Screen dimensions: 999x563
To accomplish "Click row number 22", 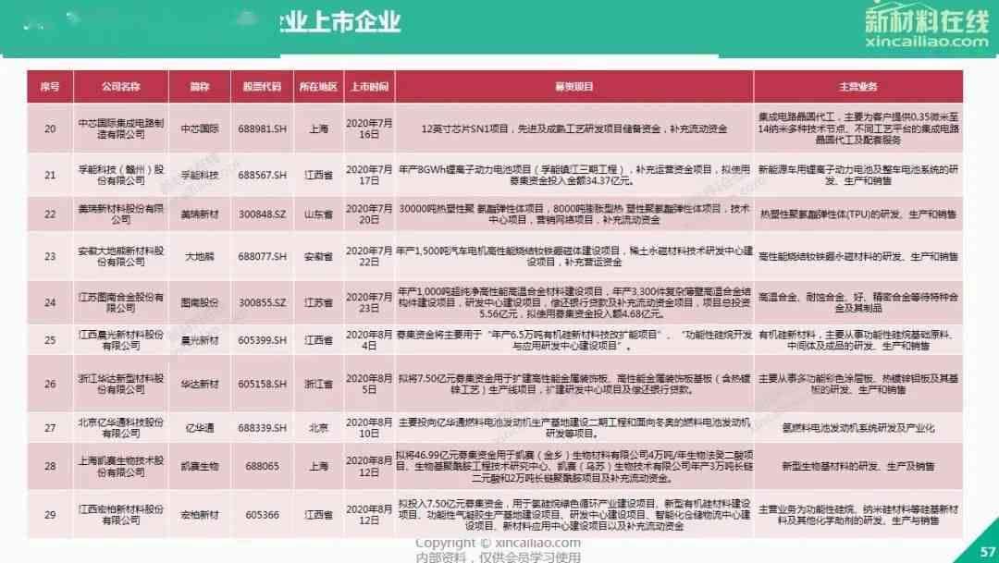I will coord(50,214).
